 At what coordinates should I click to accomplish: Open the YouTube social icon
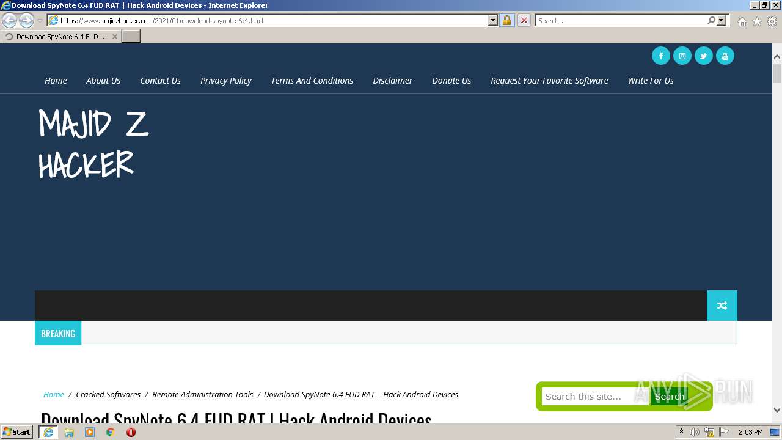tap(725, 56)
